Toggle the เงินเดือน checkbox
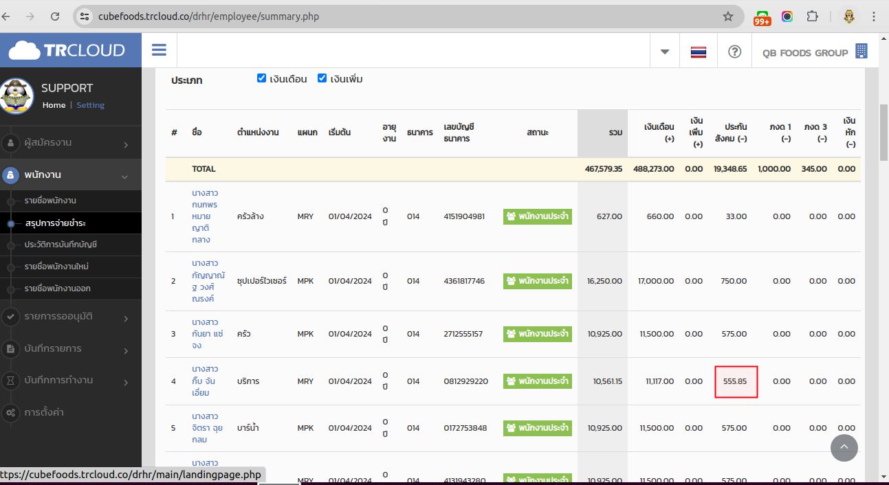The image size is (889, 485). click(261, 78)
